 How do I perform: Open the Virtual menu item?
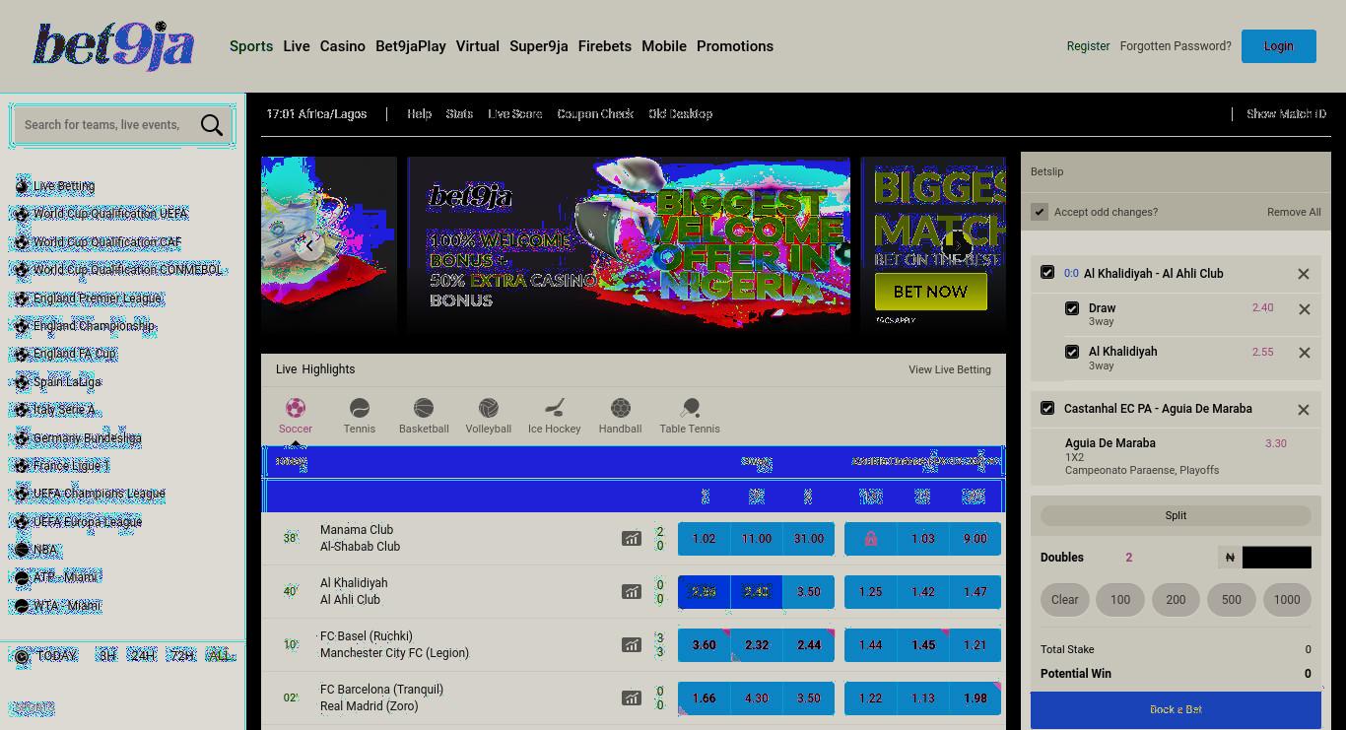pos(478,46)
